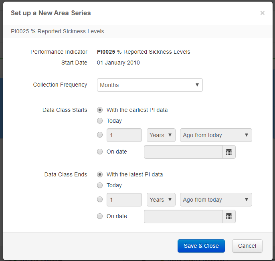Select 'On date' under Data Class Ends
The width and height of the screenshot is (275, 261).
(x=100, y=216)
